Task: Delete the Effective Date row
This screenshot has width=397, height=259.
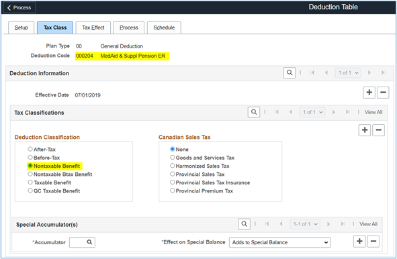Action: coord(383,93)
